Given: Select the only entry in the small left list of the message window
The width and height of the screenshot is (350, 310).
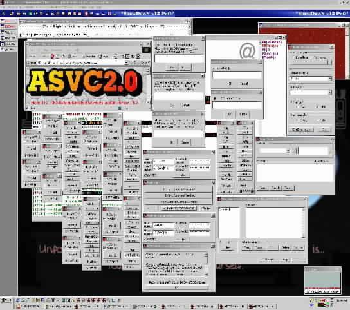Looking at the screenshot, I should [x=225, y=209].
